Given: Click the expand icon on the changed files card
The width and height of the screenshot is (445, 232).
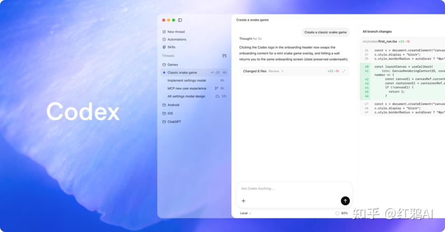Looking at the screenshot, I should coord(344,71).
